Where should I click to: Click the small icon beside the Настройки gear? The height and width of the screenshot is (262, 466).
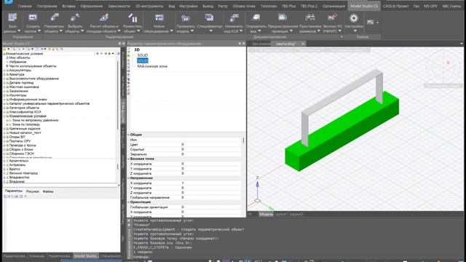(x=371, y=22)
